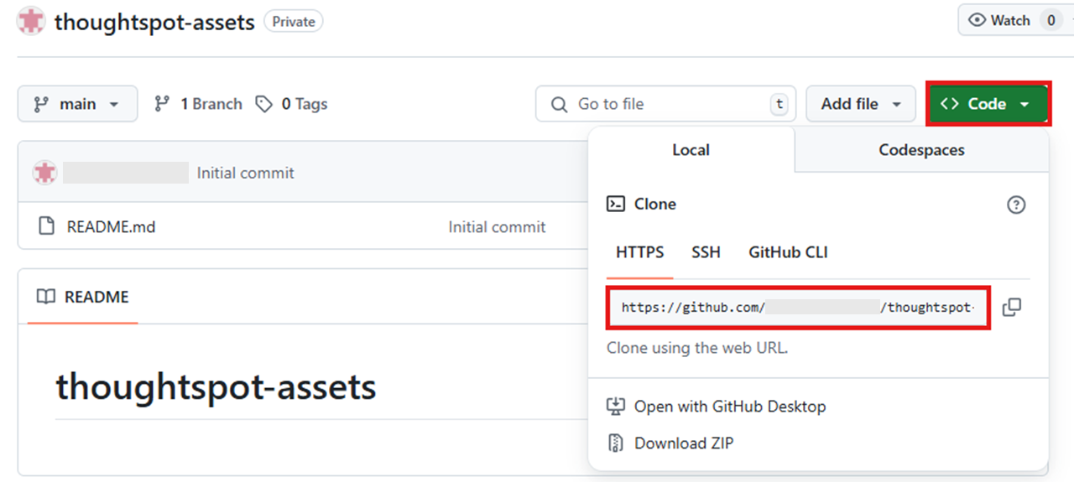Open the Initial commit message in README.md row

(x=497, y=227)
